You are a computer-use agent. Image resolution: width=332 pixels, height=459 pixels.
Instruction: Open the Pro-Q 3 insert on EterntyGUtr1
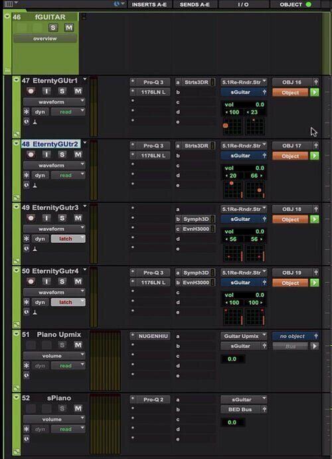[x=153, y=82]
